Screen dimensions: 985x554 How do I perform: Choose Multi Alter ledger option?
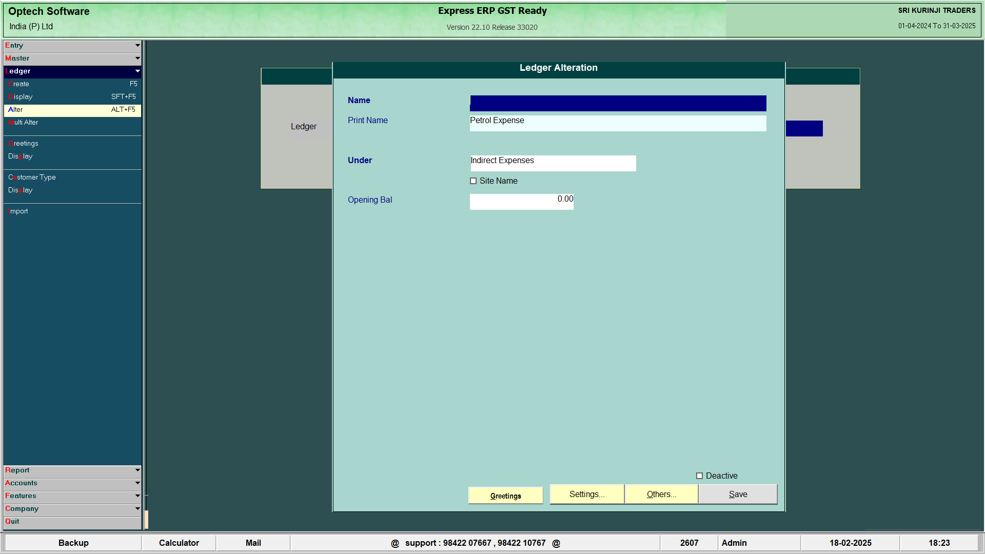click(x=24, y=123)
